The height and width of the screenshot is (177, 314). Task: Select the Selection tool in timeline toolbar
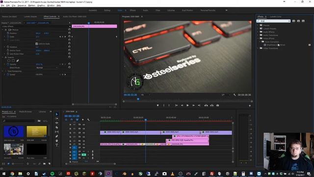coord(57,114)
